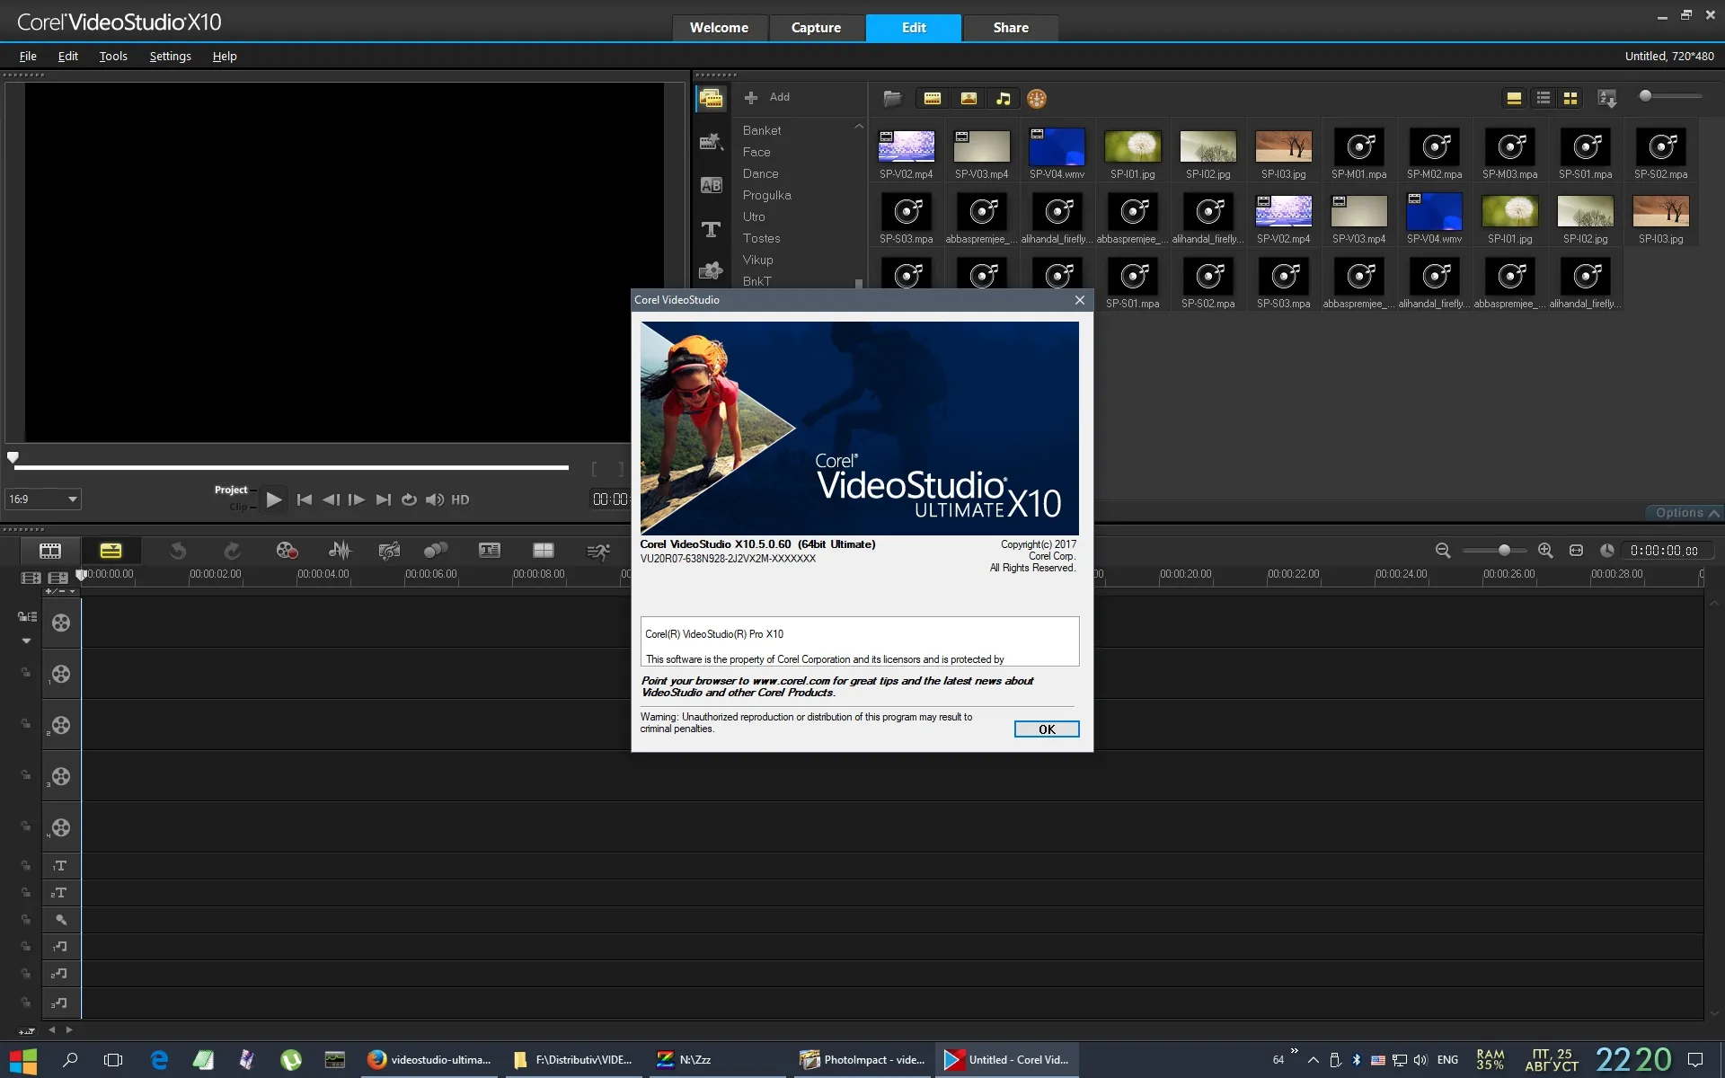Open the Time Remapping tool
This screenshot has width=1725, height=1078.
597,551
